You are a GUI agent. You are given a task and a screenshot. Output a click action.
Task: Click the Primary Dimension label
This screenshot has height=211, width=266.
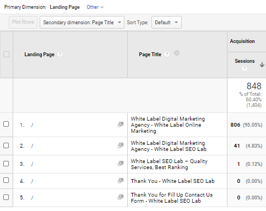[x=25, y=7]
